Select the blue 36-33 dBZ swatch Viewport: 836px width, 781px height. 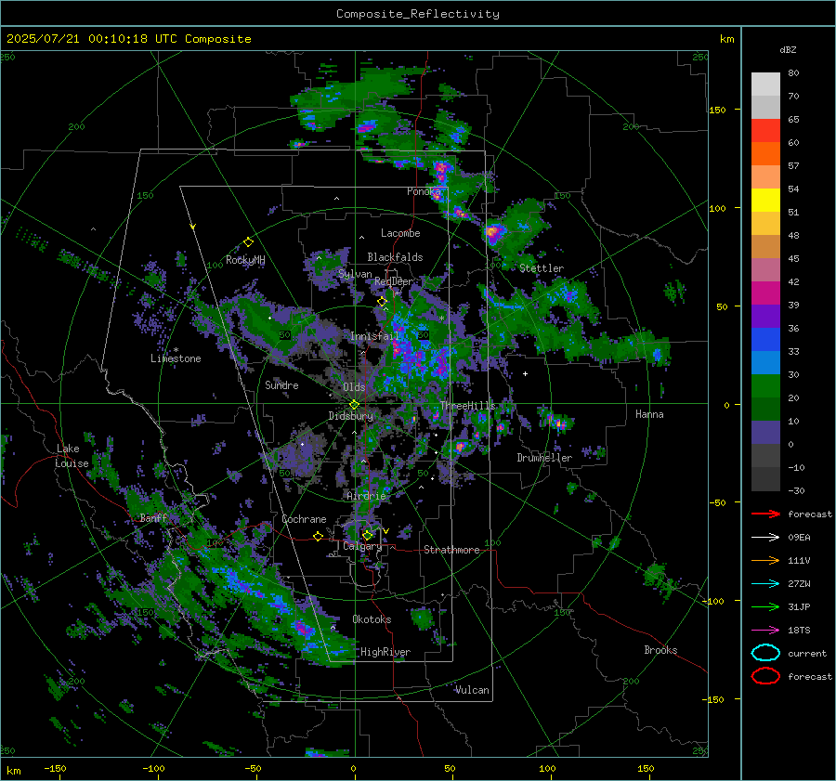pos(765,340)
